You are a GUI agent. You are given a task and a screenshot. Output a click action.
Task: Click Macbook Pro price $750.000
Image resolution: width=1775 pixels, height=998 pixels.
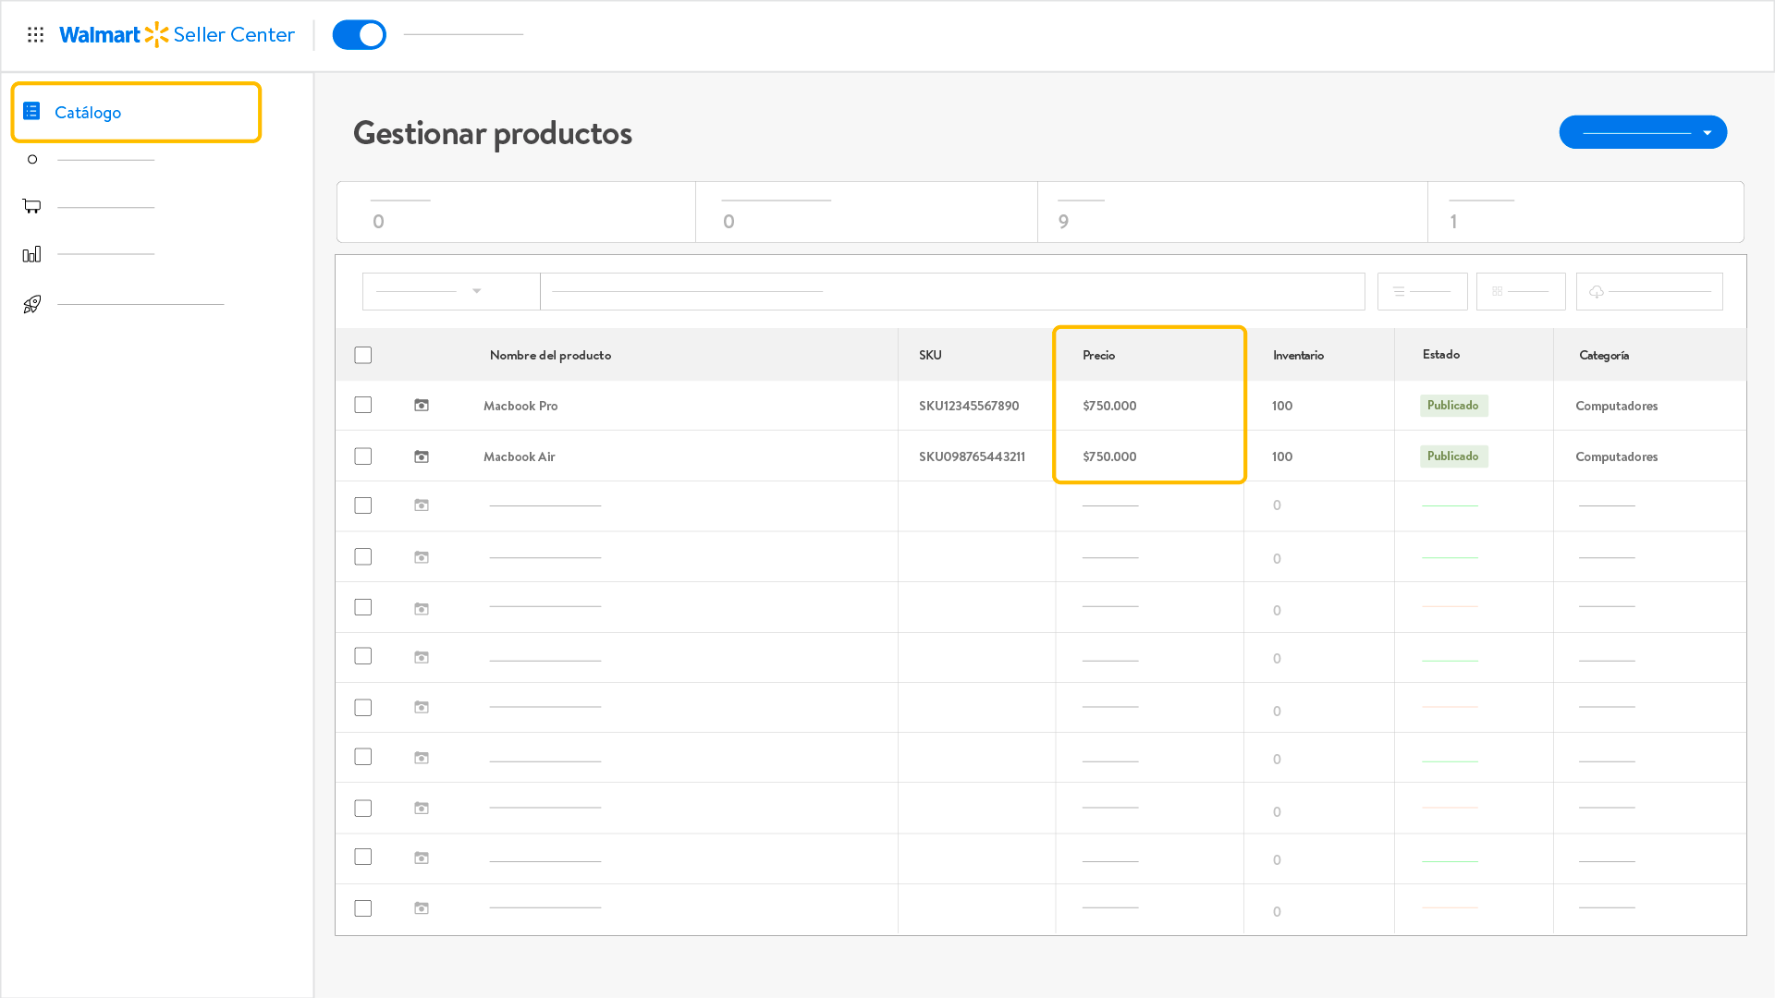[1109, 406]
